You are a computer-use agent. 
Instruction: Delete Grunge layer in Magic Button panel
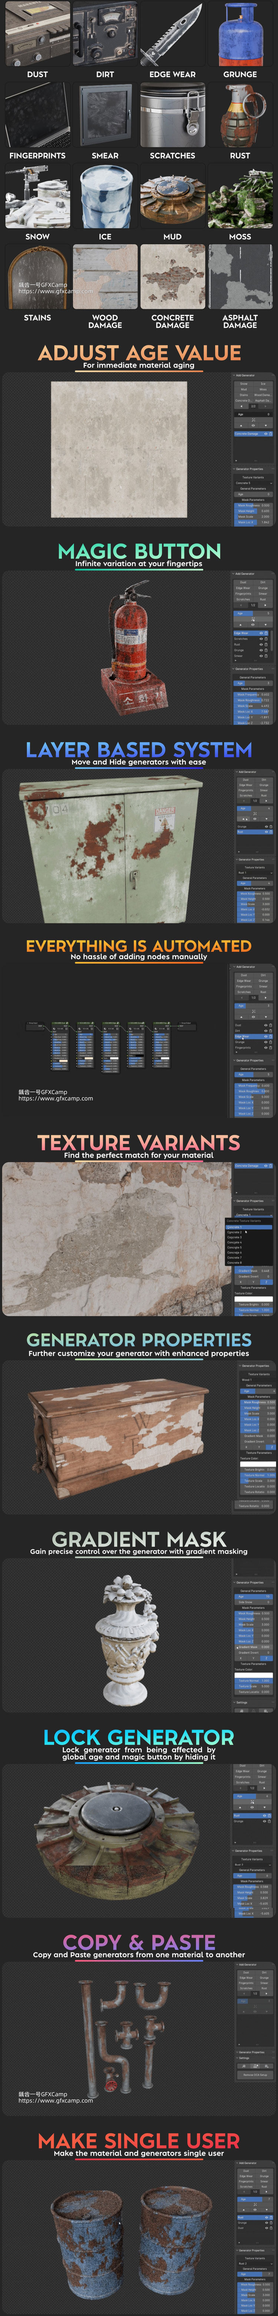point(266,650)
